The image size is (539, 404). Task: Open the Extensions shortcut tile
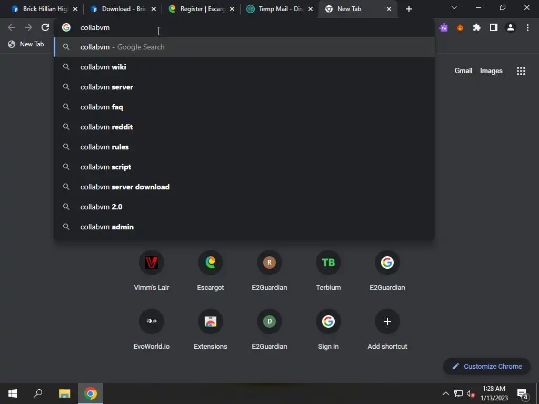211,330
